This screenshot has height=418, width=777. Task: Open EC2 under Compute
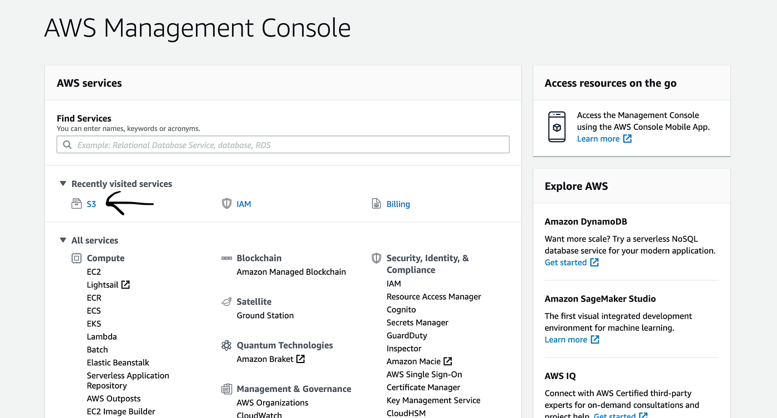[94, 272]
